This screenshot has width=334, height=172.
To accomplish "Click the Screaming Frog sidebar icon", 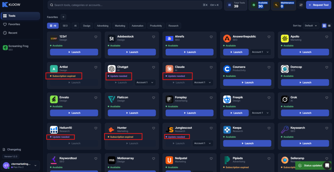I will (5, 48).
